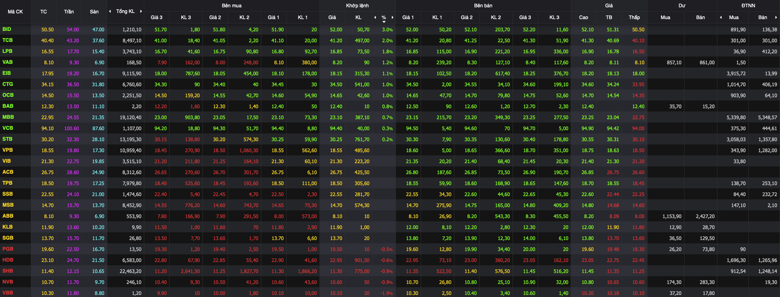Sort by TC reference price header
Image resolution: width=780 pixels, height=297 pixels.
tap(43, 12)
